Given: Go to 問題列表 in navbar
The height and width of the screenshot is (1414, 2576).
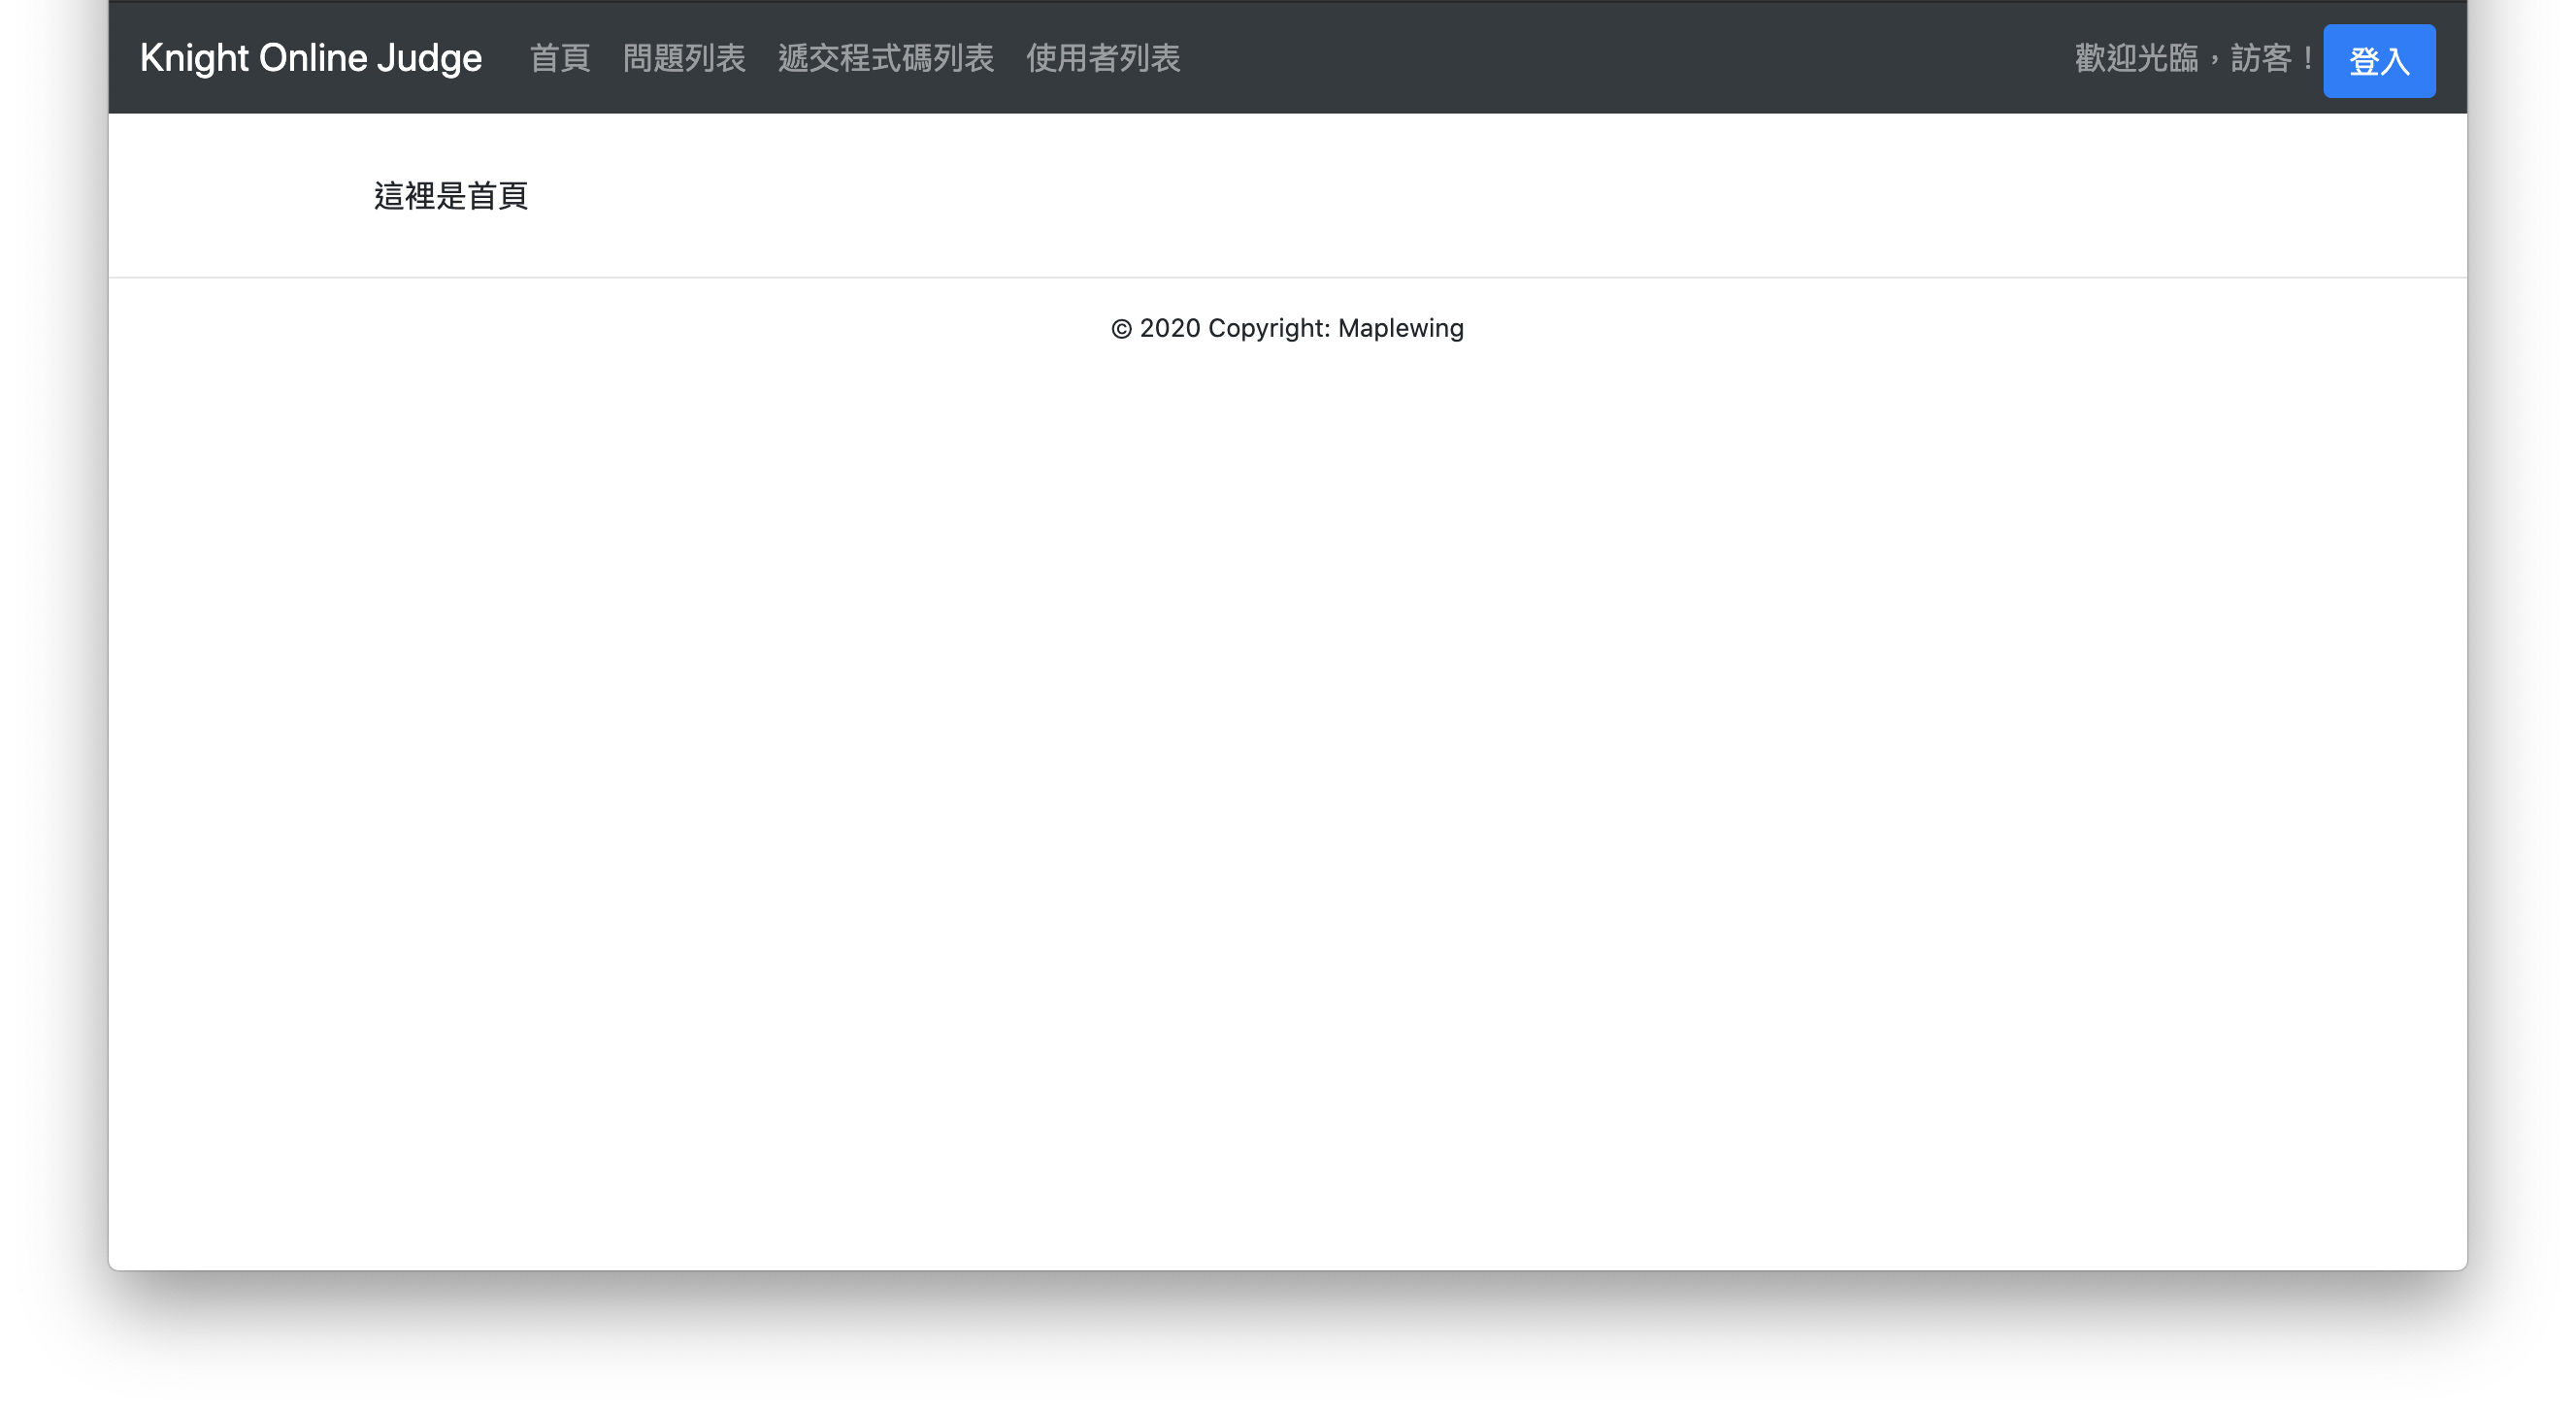Looking at the screenshot, I should 684,58.
